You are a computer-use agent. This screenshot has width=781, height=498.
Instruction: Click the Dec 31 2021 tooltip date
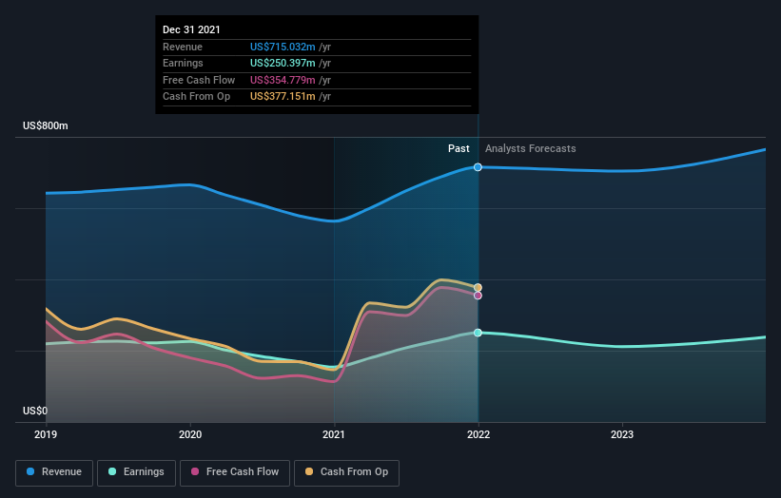point(191,29)
